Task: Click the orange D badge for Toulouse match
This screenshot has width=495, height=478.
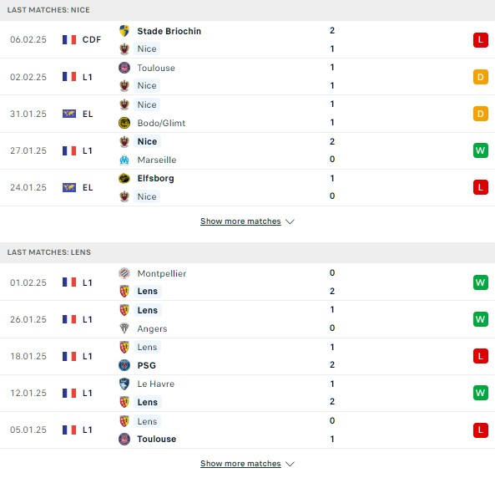Action: (481, 77)
